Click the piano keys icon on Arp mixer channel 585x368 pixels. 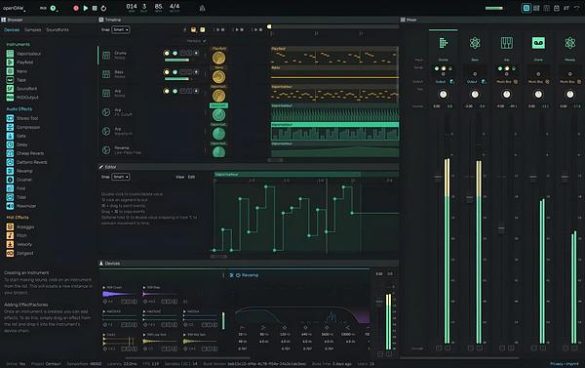pyautogui.click(x=506, y=43)
